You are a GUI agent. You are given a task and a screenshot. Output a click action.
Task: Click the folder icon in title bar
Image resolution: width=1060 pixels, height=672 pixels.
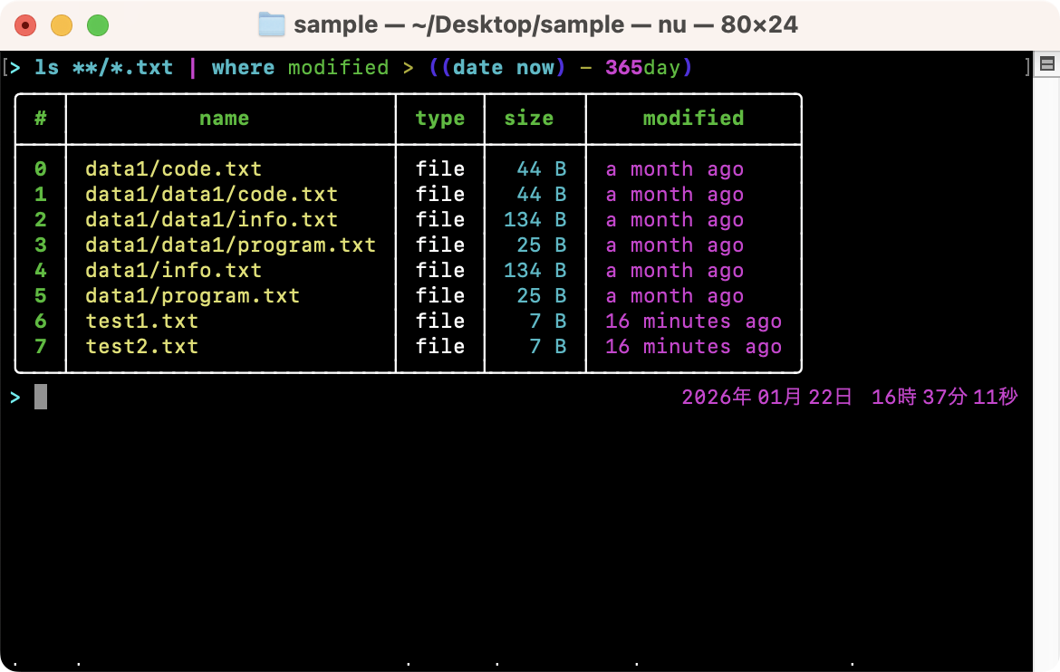click(x=272, y=24)
